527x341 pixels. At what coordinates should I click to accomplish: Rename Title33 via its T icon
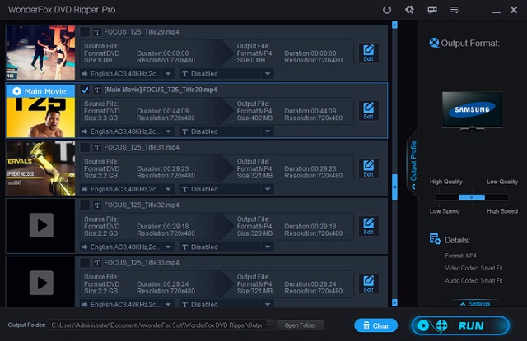(x=97, y=263)
